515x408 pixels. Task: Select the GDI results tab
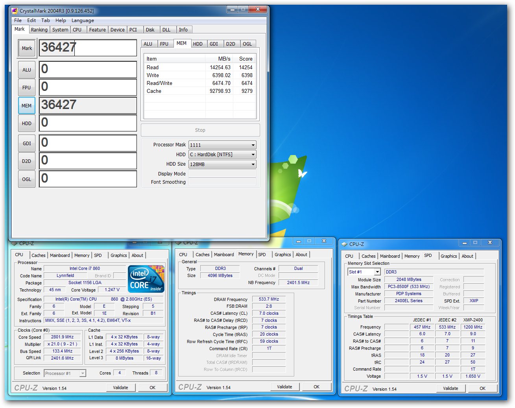pos(214,44)
